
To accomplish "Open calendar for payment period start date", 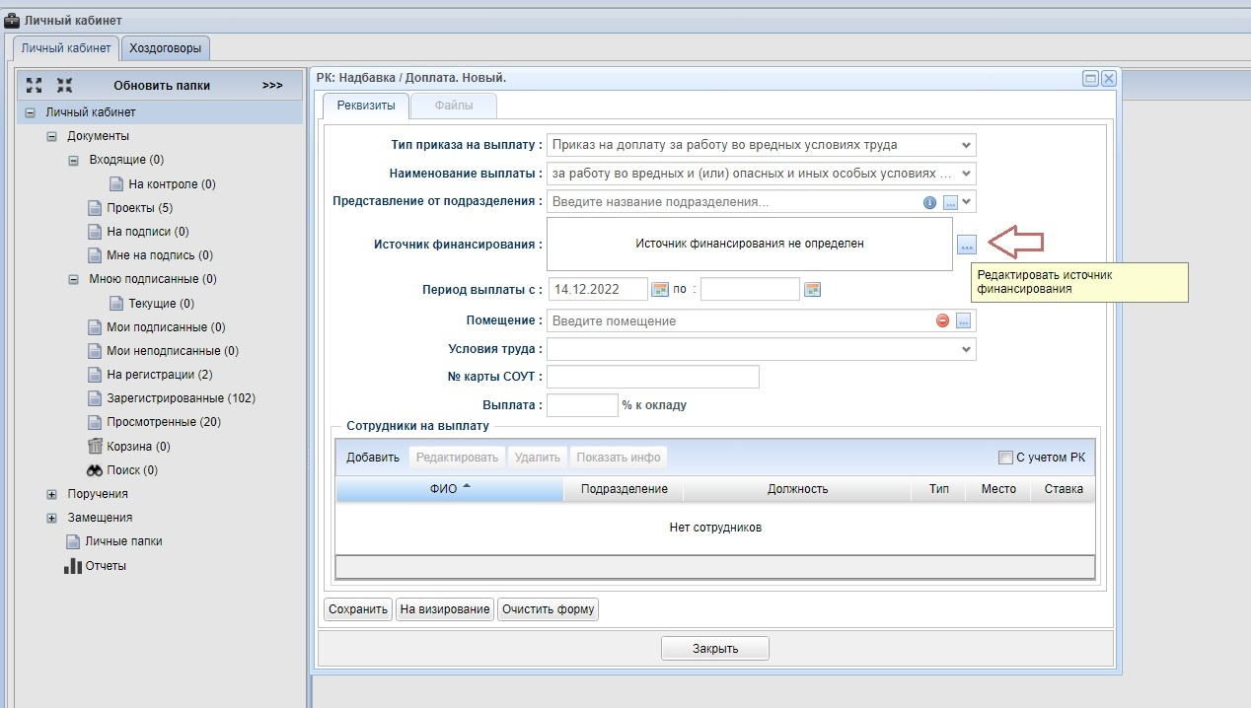I will click(x=661, y=289).
